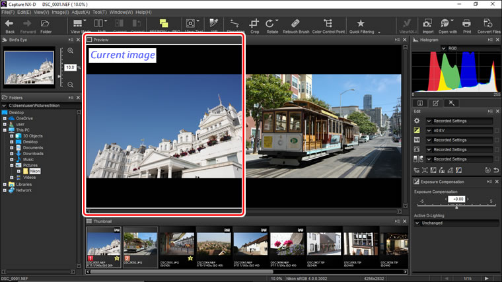
Task: Zoom out with Bird's Eye magnifier minus
Action: pos(71,85)
